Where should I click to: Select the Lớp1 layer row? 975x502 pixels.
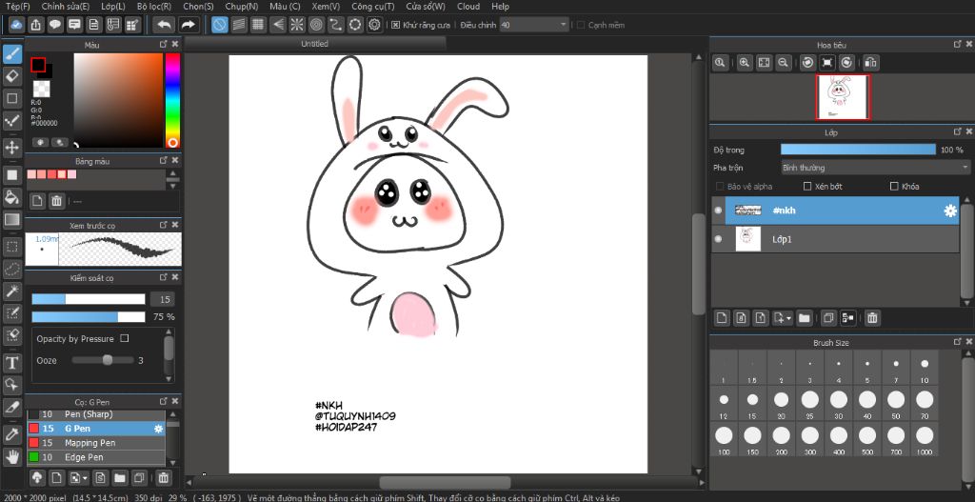point(835,239)
